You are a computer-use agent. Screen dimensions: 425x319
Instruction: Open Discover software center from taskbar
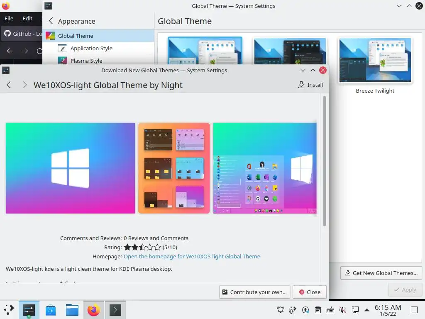pyautogui.click(x=51, y=310)
